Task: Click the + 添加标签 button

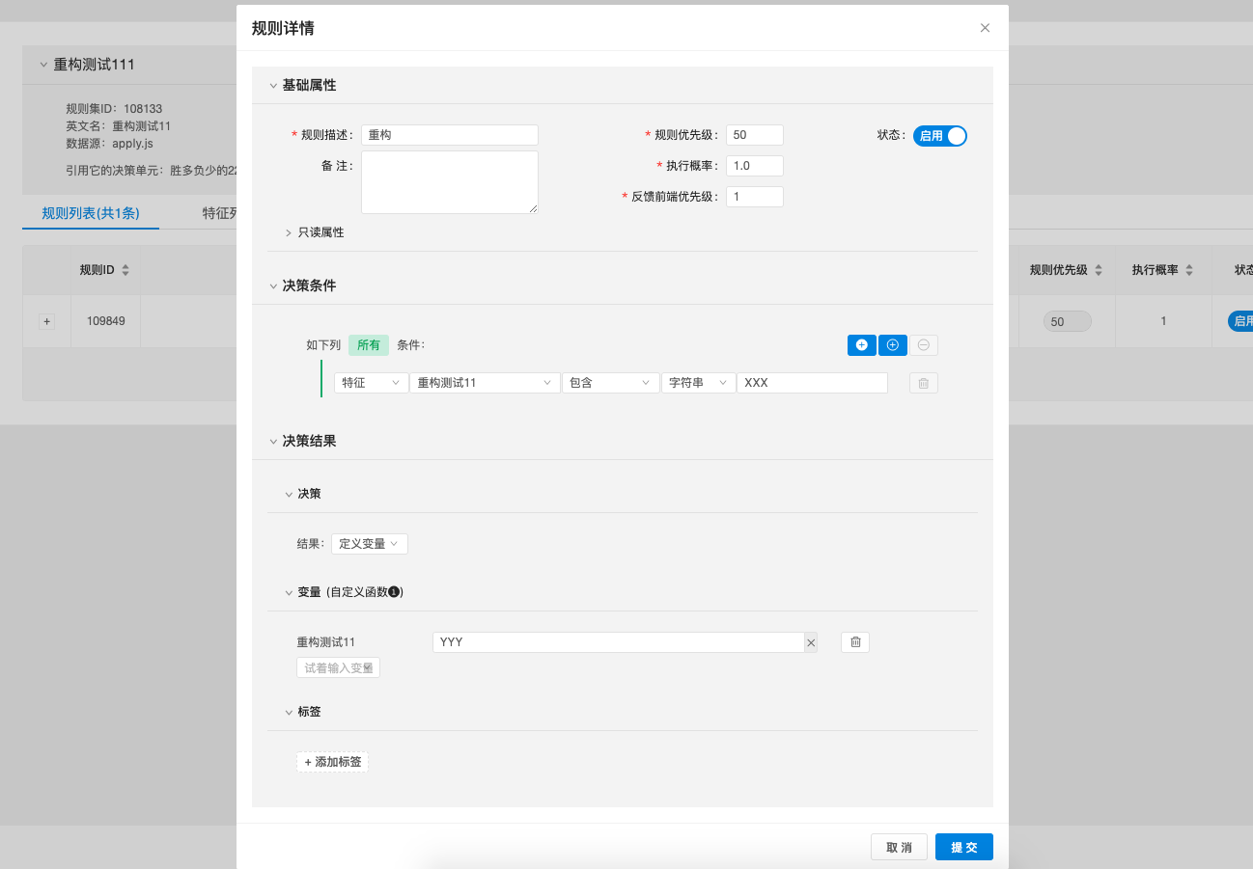Action: click(332, 762)
